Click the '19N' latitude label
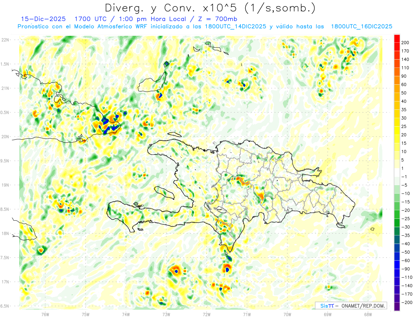This screenshot has height=319, width=413. [x=5, y=185]
